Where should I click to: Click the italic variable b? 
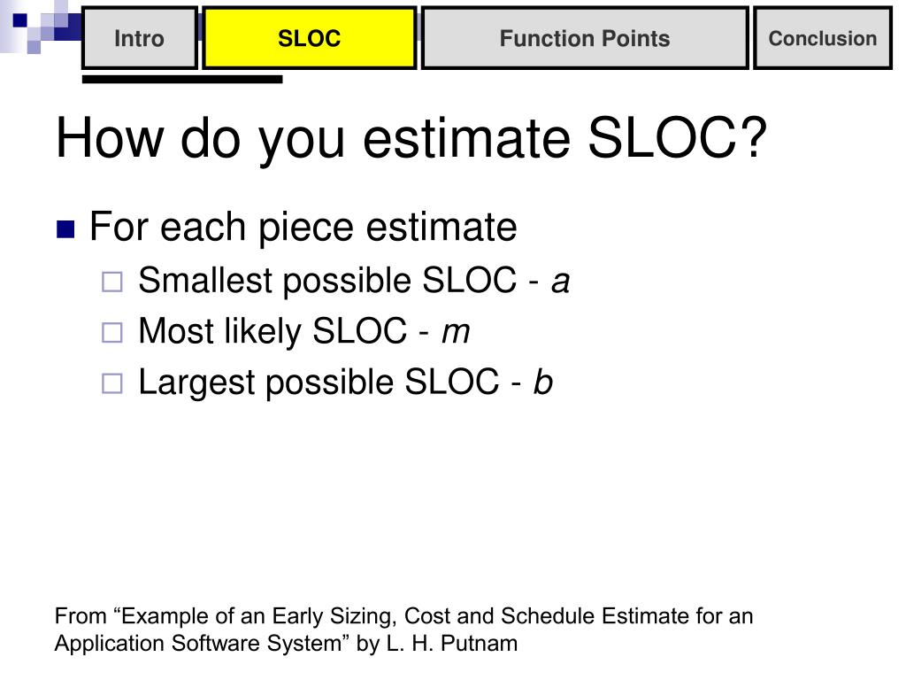click(x=543, y=382)
